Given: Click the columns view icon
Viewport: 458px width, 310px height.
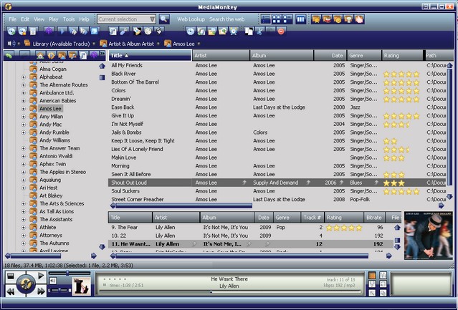Looking at the screenshot, I should 300,19.
